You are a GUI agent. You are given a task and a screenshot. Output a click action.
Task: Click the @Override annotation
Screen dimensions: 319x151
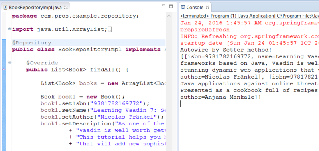(42, 63)
